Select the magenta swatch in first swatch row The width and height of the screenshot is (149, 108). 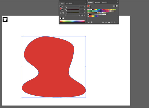pos(102,9)
